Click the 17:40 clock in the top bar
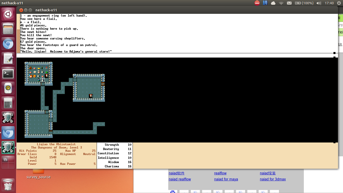Viewport: 343px width, 193px height. [x=329, y=3]
